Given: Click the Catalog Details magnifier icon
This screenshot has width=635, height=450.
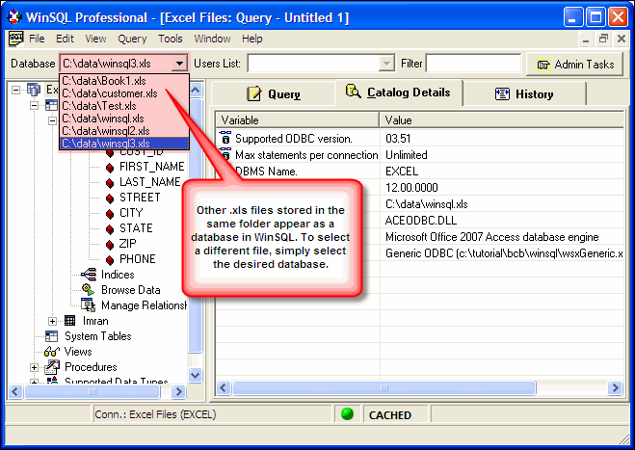Looking at the screenshot, I should [353, 92].
